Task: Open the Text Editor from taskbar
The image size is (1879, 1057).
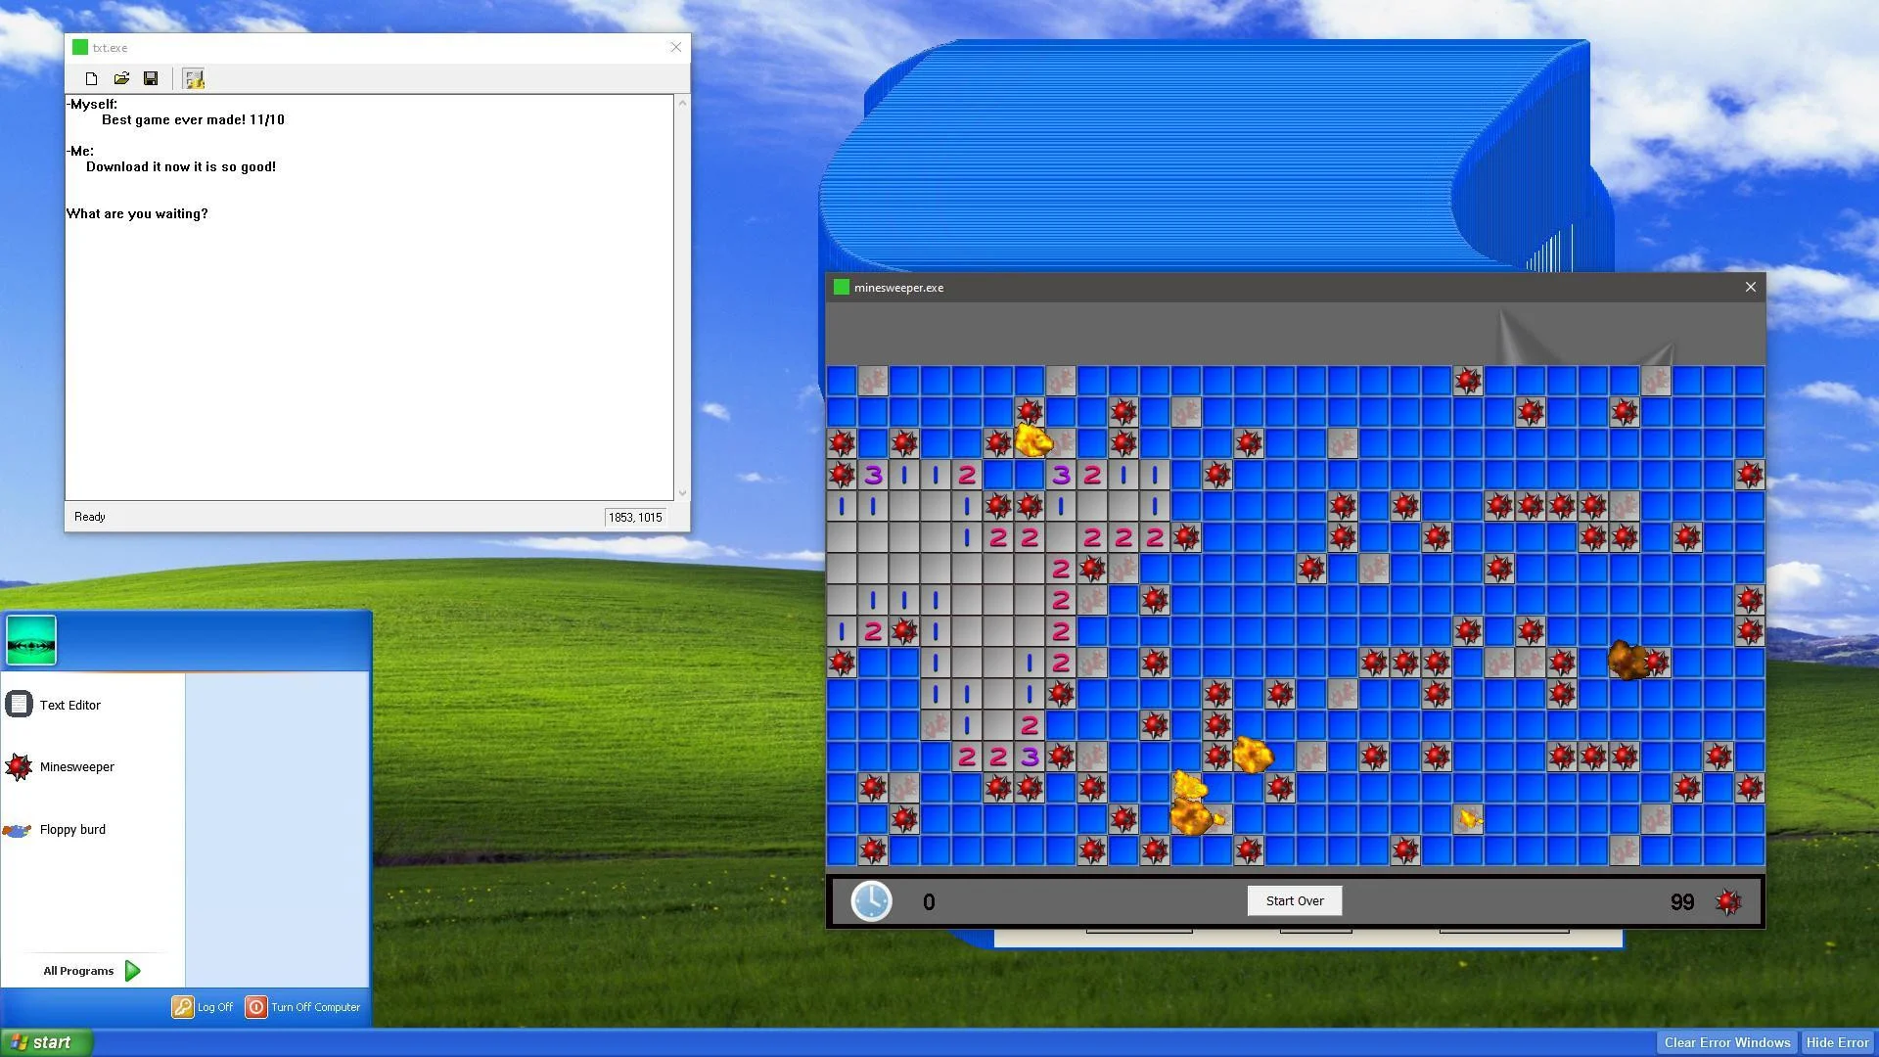Action: click(69, 704)
